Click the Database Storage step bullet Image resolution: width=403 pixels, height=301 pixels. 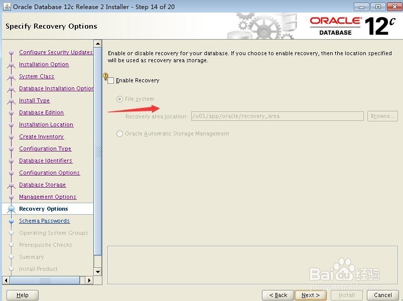click(11, 185)
